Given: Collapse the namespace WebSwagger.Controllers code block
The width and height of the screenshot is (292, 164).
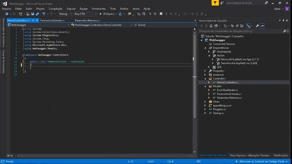Looking at the screenshot, I should (x=23, y=55).
